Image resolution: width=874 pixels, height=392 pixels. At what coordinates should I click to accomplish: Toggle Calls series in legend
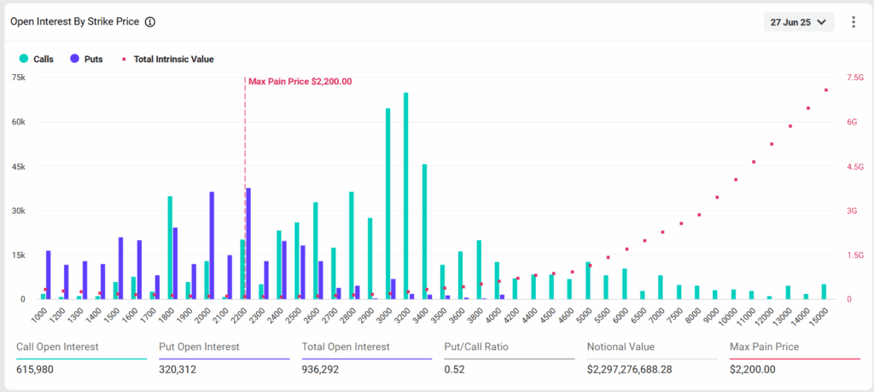(37, 59)
